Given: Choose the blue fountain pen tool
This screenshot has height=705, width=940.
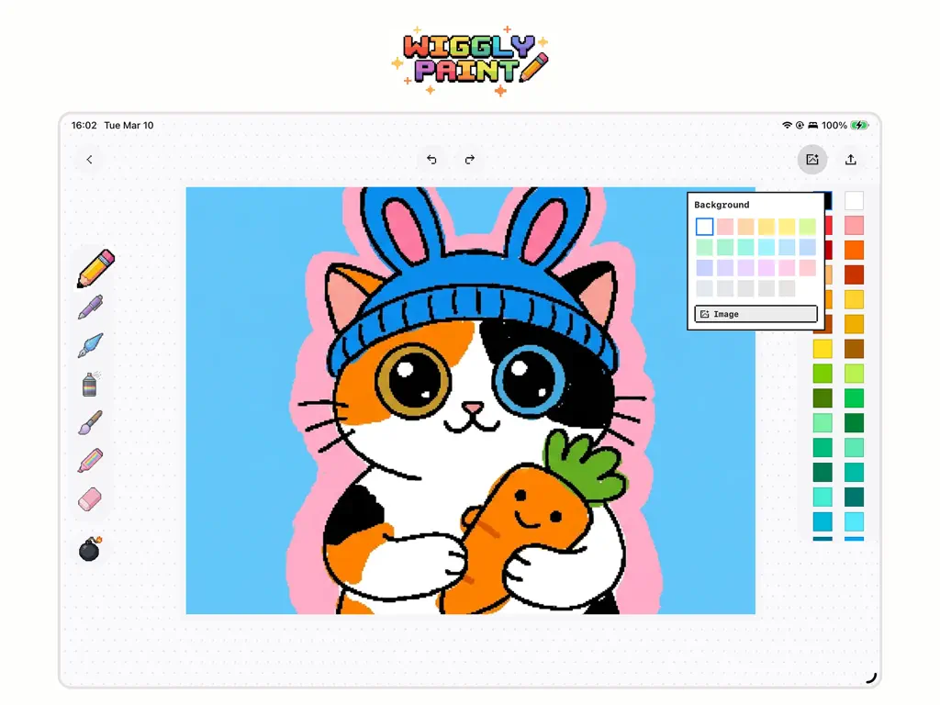Looking at the screenshot, I should pos(90,345).
